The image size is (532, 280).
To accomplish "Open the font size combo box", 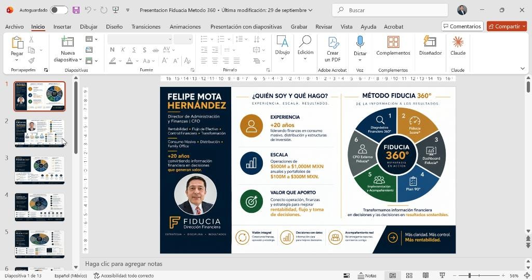I will coord(183,40).
